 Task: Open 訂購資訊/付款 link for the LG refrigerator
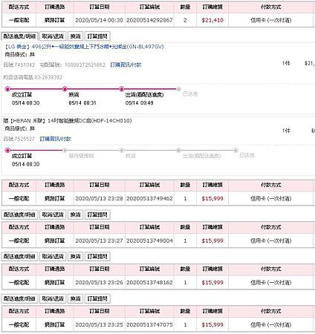126,65
